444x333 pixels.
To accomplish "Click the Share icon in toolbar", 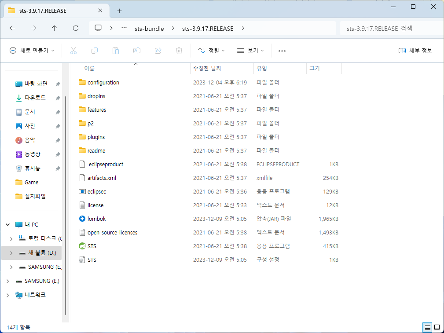I will click(158, 51).
